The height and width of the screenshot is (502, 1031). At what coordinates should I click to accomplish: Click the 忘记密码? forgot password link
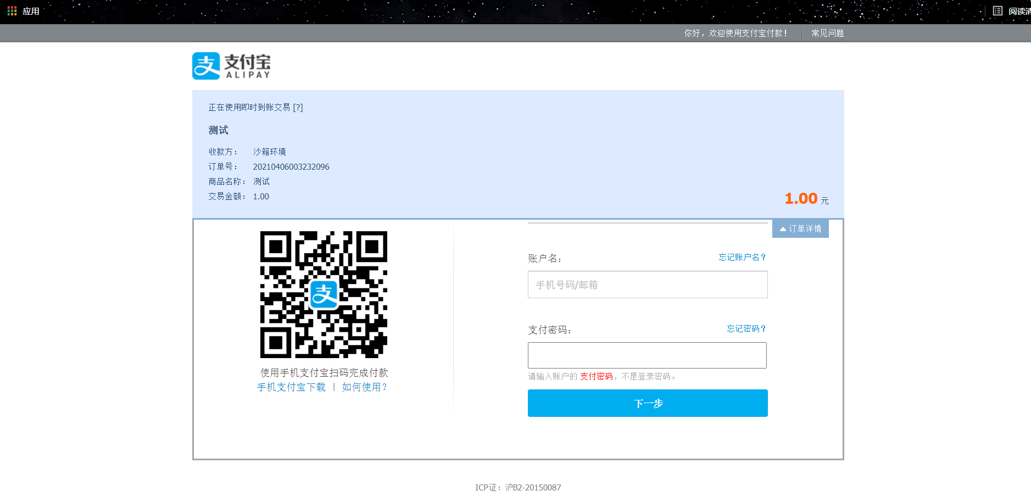[x=745, y=328]
